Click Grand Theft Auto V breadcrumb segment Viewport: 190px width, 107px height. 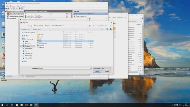coord(57,26)
